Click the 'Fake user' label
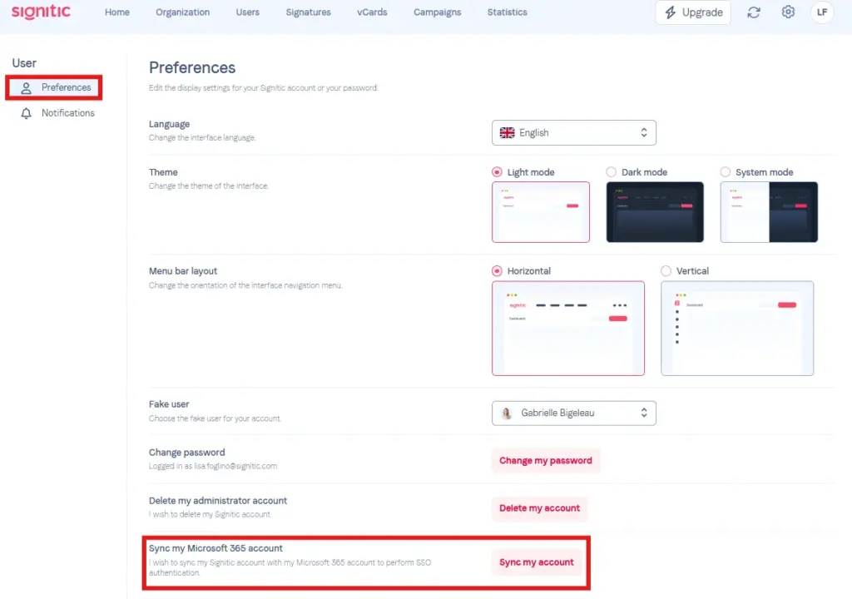This screenshot has height=599, width=852. point(169,403)
